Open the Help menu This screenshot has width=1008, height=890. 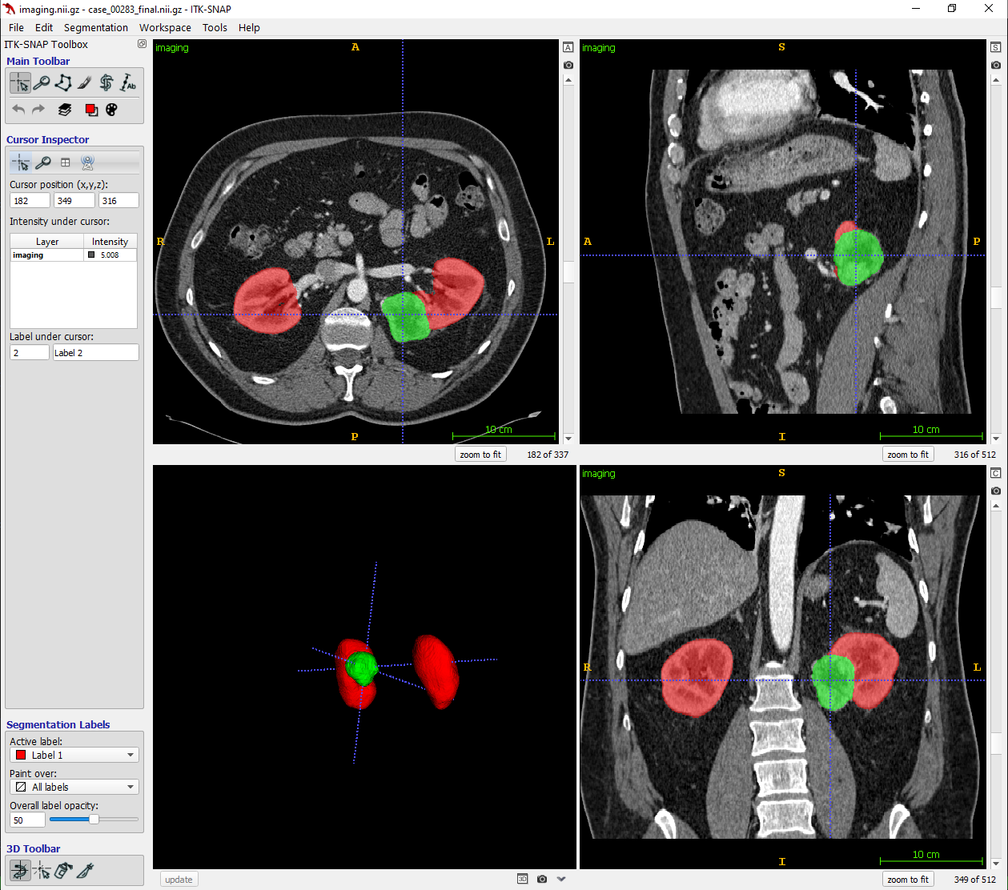(x=249, y=27)
